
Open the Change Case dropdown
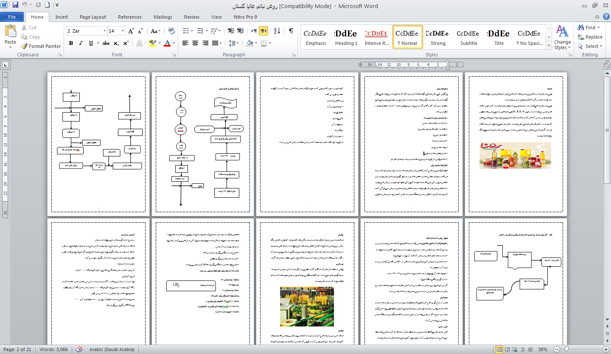point(156,31)
